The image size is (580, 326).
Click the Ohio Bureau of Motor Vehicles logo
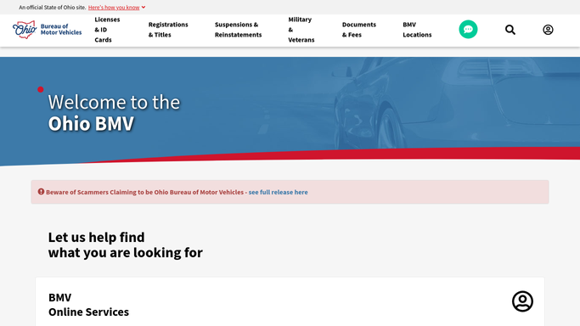(x=47, y=30)
